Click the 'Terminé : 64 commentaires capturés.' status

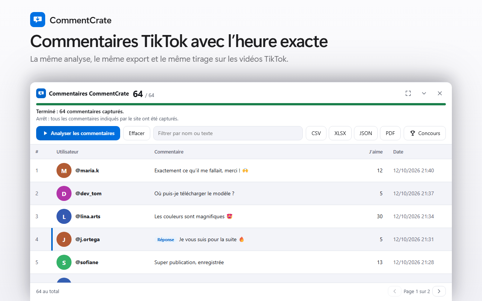point(80,111)
